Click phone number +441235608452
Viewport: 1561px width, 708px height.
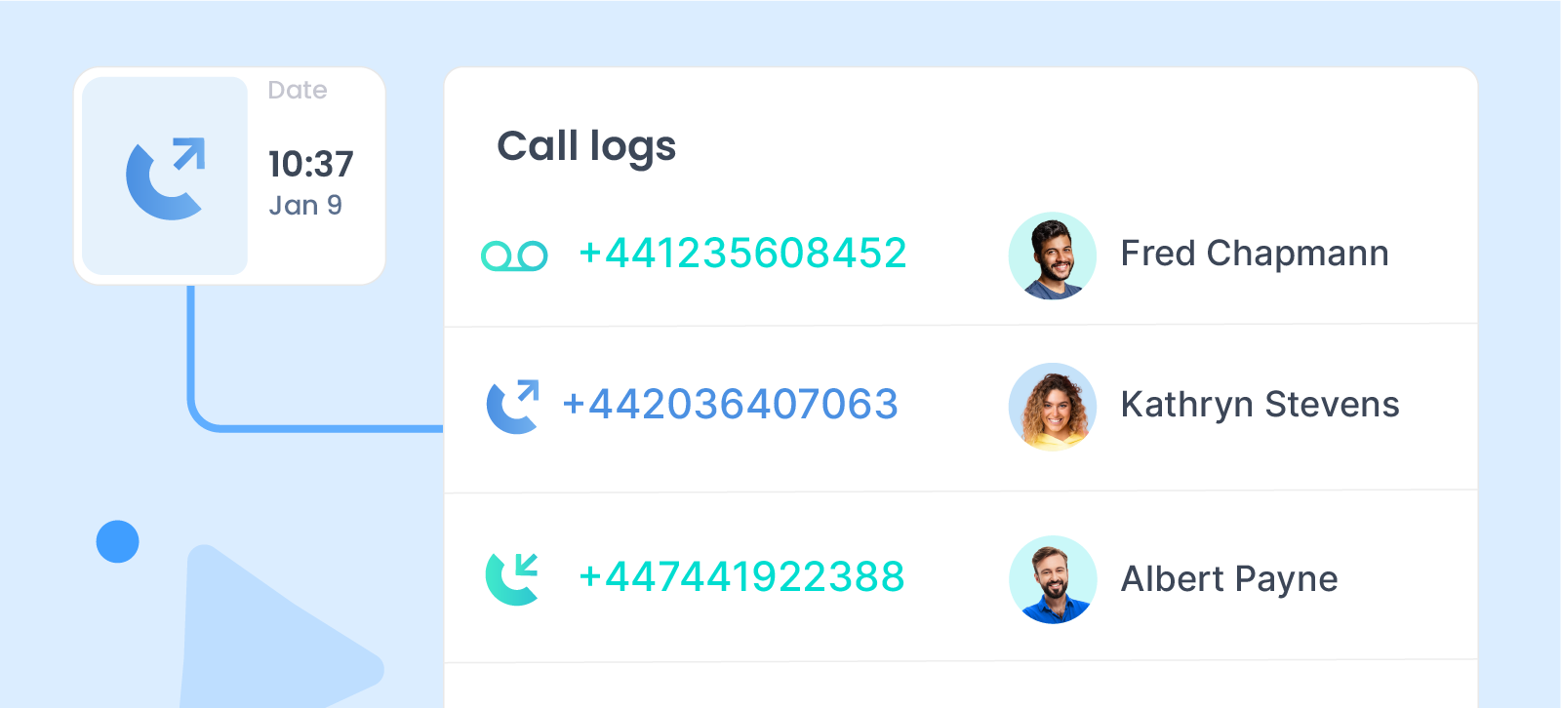[742, 254]
